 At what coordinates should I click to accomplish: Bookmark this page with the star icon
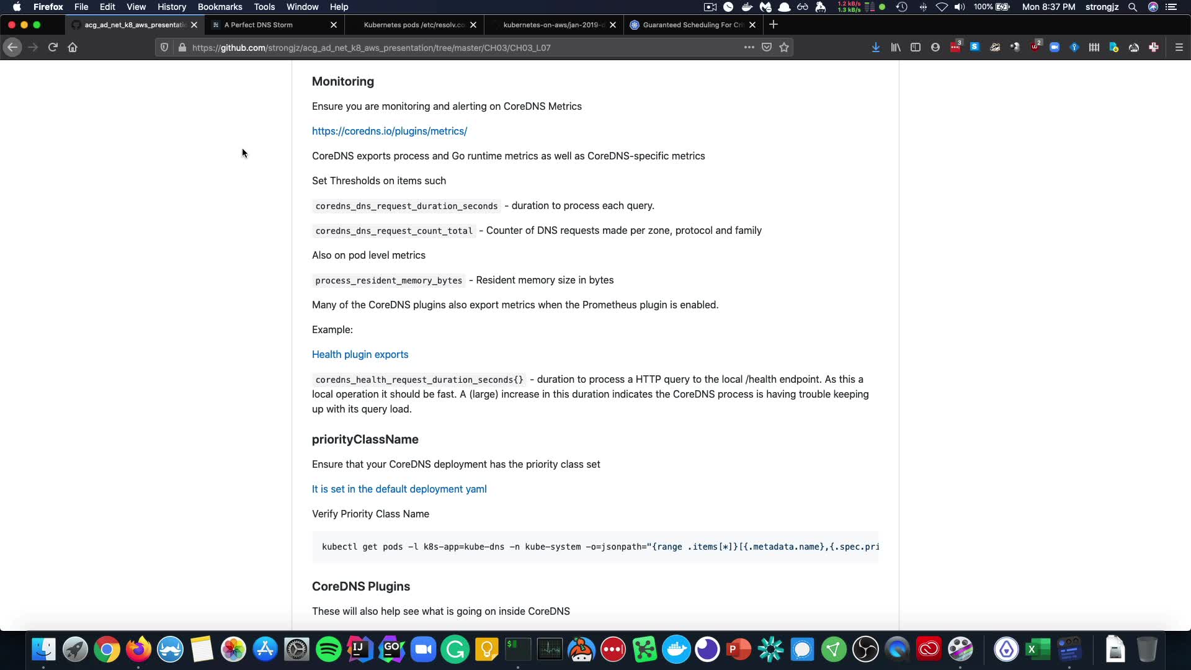784,48
